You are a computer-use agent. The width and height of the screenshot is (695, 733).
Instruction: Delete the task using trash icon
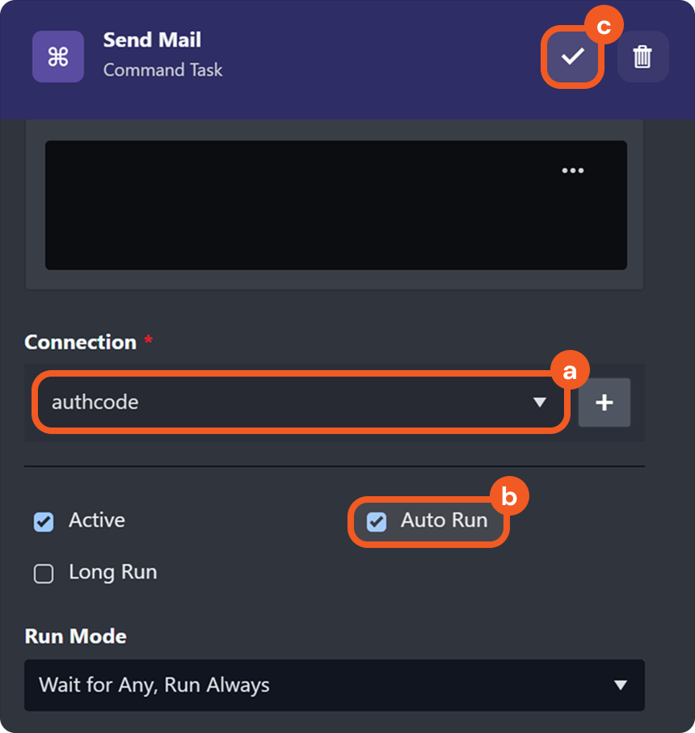(642, 57)
